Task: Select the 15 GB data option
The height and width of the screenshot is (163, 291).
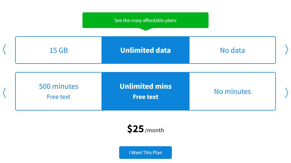Action: tap(58, 50)
